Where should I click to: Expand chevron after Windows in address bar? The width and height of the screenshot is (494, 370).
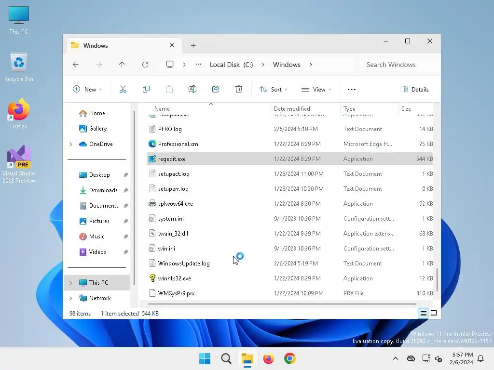click(311, 65)
